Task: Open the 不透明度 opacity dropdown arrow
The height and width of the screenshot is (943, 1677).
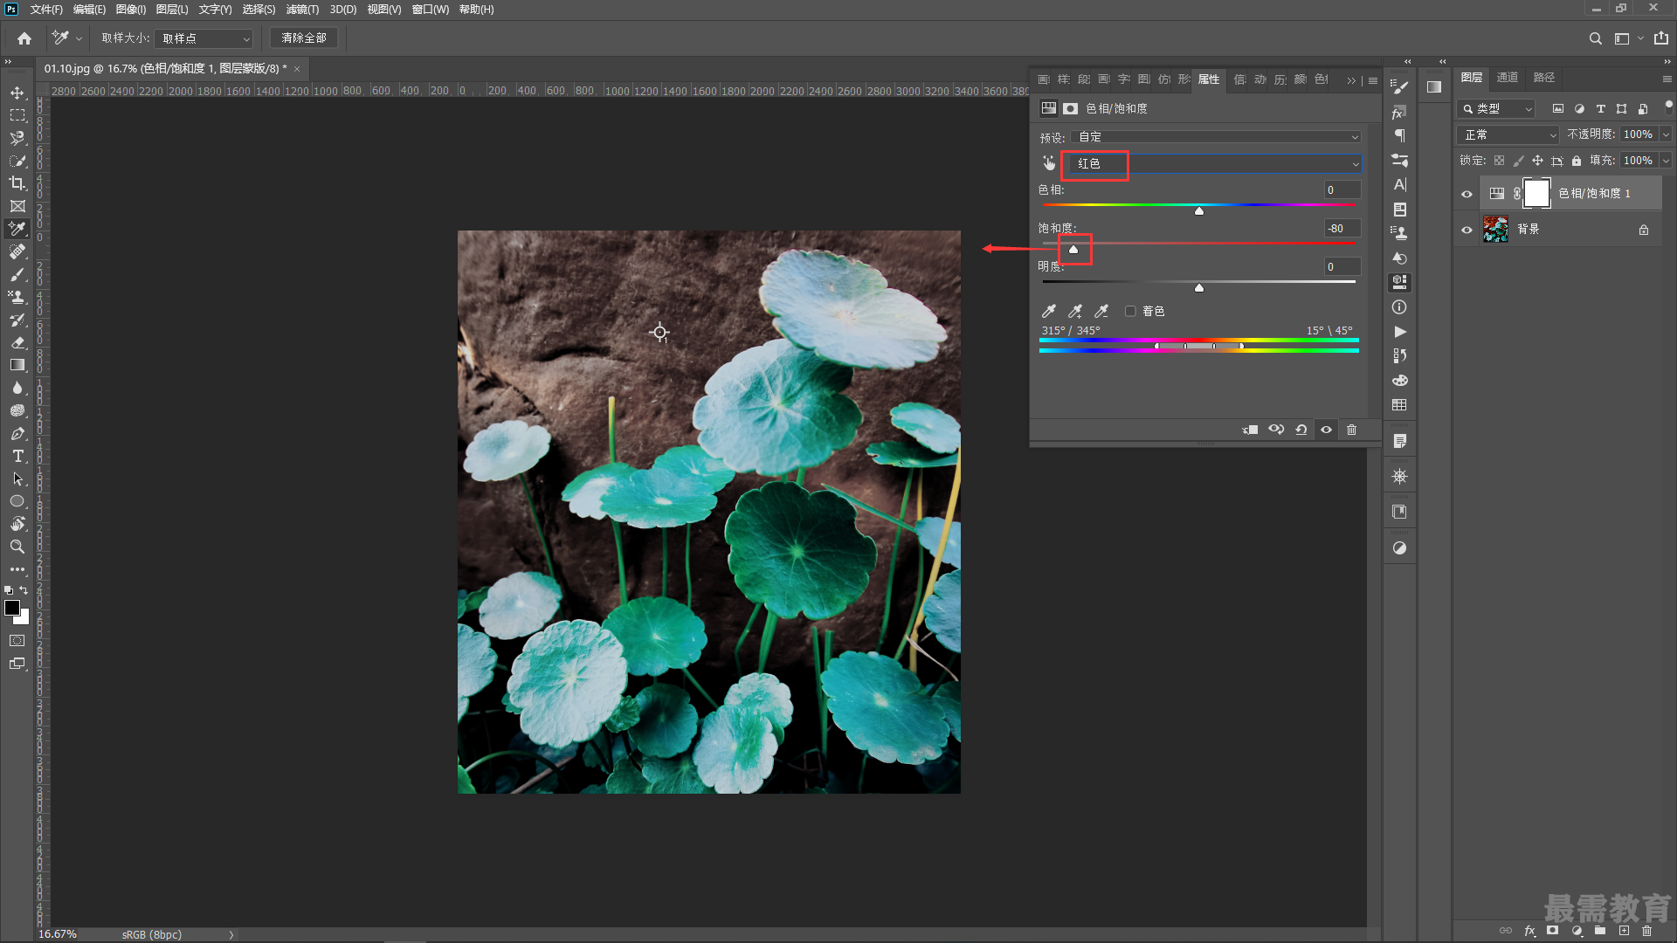Action: 1666,134
